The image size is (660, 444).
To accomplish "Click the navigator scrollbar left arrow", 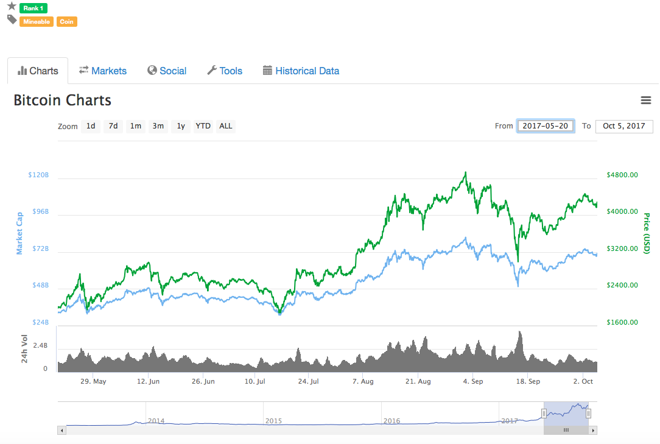I will [62, 431].
